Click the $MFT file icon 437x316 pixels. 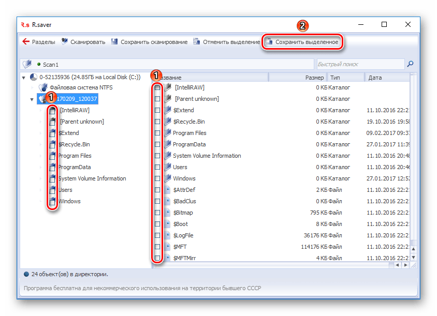(167, 247)
